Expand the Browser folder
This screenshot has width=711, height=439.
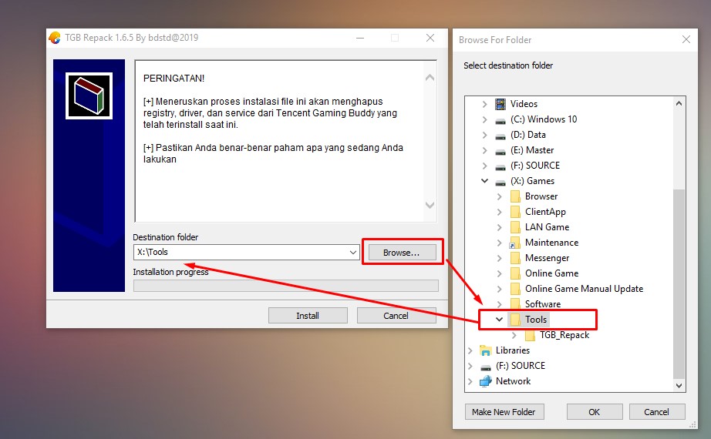pyautogui.click(x=499, y=196)
